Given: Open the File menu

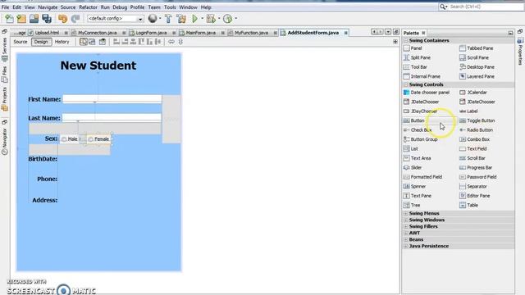Looking at the screenshot, I should point(6,7).
